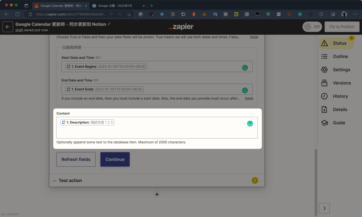Image resolution: width=362 pixels, height=217 pixels.
Task: Click the browser profile avatar
Action: (344, 14)
